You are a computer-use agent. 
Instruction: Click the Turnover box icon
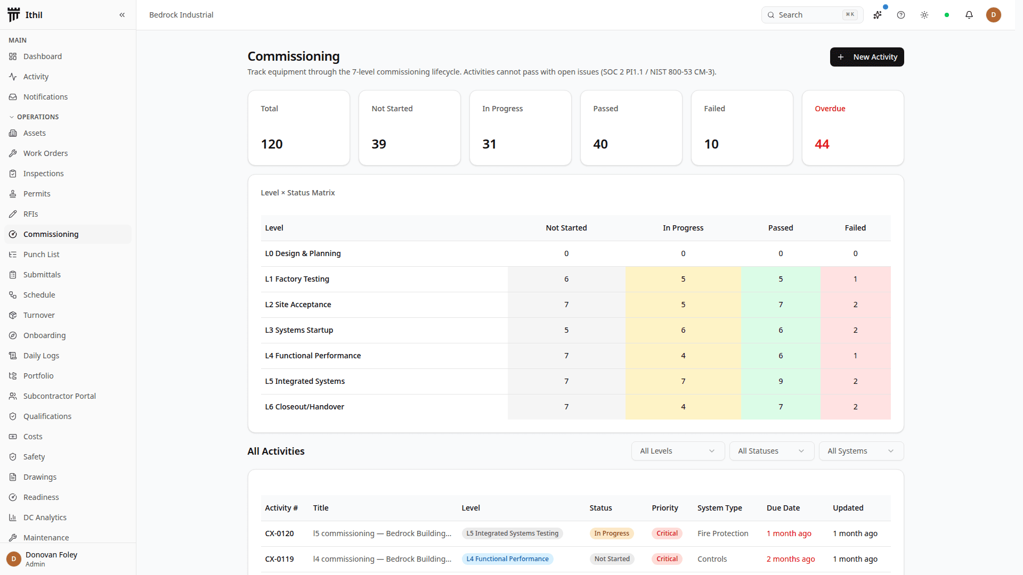coord(13,315)
